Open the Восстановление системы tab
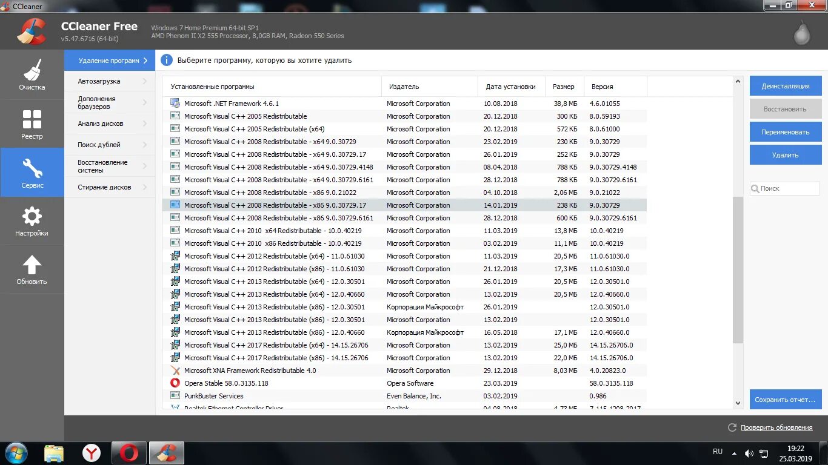The width and height of the screenshot is (828, 465). click(x=110, y=166)
